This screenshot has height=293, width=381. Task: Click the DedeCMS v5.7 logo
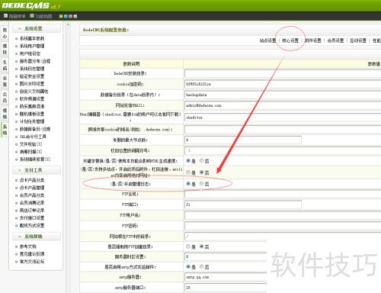point(31,5)
